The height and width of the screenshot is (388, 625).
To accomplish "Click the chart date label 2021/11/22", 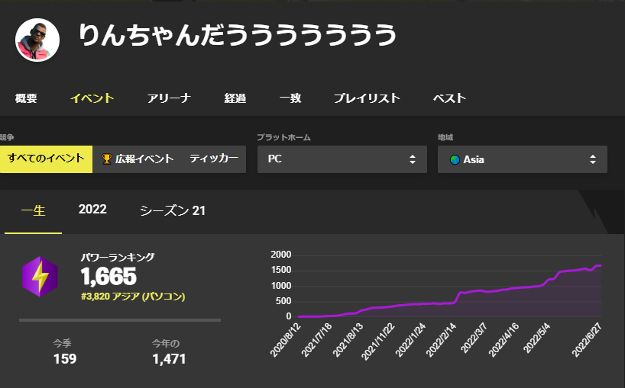I will pos(378,342).
